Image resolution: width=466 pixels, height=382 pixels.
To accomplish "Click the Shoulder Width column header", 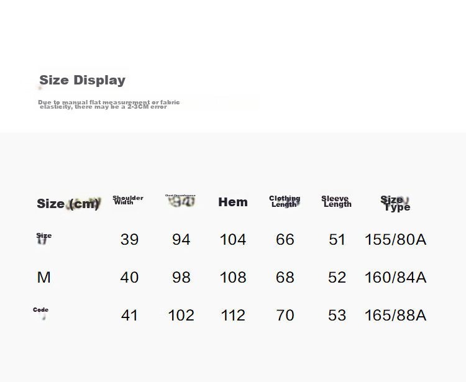I will point(128,200).
